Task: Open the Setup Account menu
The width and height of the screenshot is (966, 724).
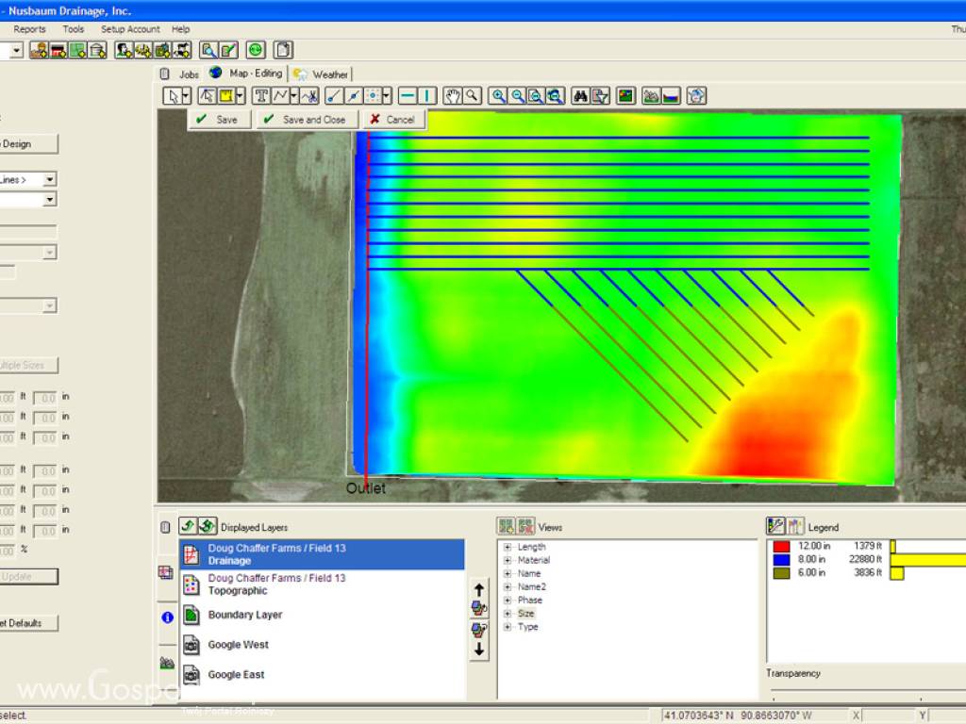Action: 130,29
